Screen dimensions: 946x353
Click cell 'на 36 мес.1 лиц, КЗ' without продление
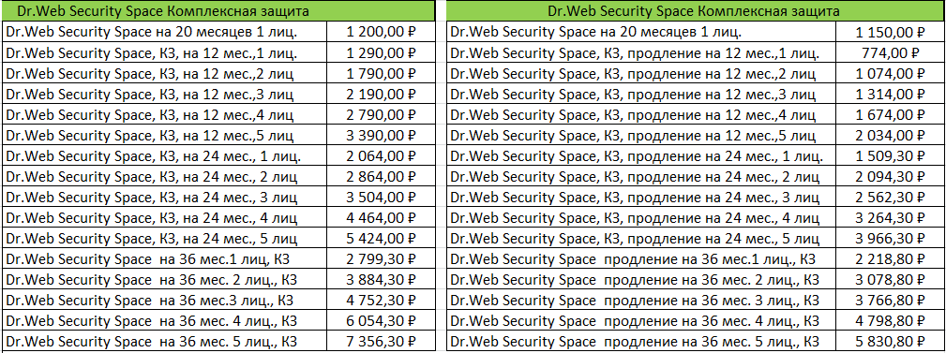click(164, 260)
